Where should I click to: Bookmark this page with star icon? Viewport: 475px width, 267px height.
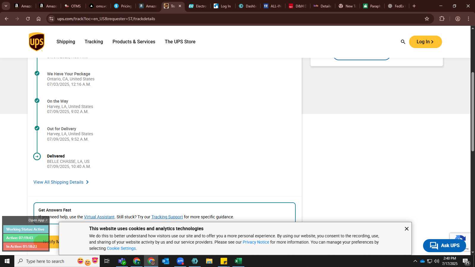(x=427, y=19)
